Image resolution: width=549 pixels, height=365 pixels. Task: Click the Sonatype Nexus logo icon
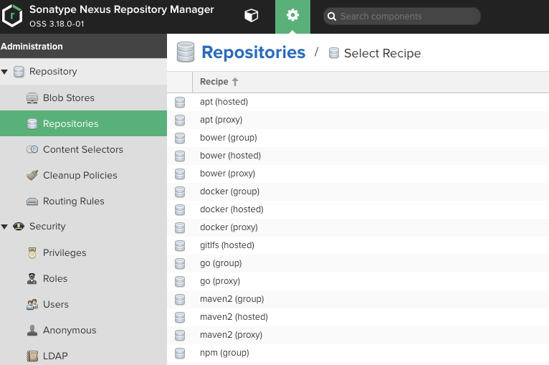[12, 16]
